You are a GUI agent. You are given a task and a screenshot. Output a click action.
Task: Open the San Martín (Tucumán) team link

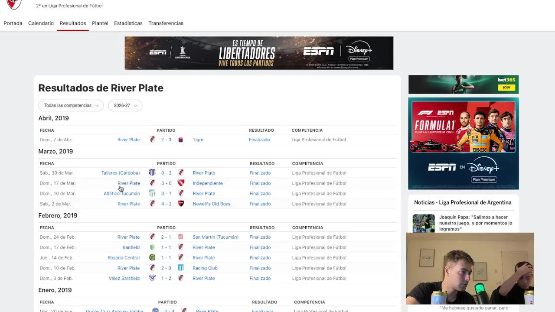[x=215, y=237]
